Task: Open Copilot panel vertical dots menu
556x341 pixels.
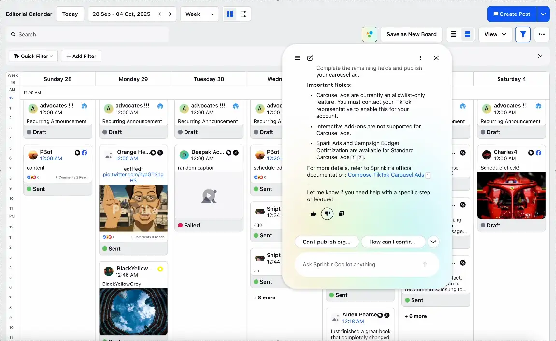Action: click(421, 58)
